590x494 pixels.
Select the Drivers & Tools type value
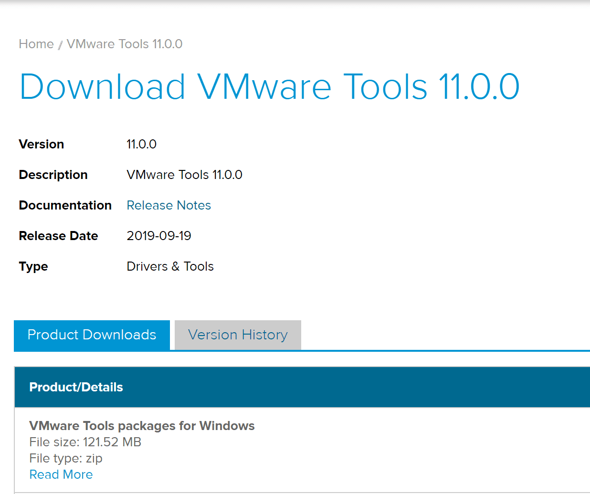tap(170, 266)
